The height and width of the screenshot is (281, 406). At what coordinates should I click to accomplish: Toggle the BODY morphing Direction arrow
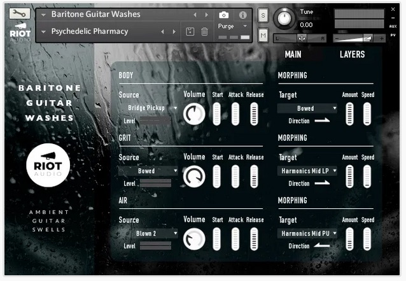[x=322, y=120]
